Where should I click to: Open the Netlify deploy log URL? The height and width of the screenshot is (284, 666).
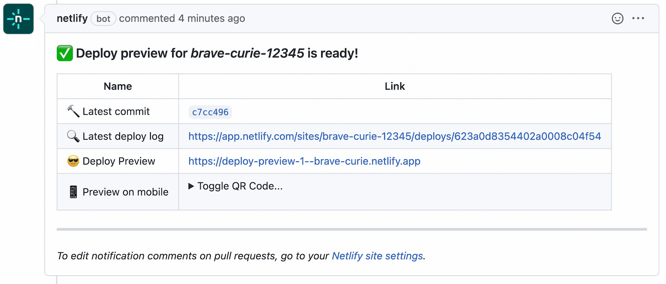pos(395,136)
